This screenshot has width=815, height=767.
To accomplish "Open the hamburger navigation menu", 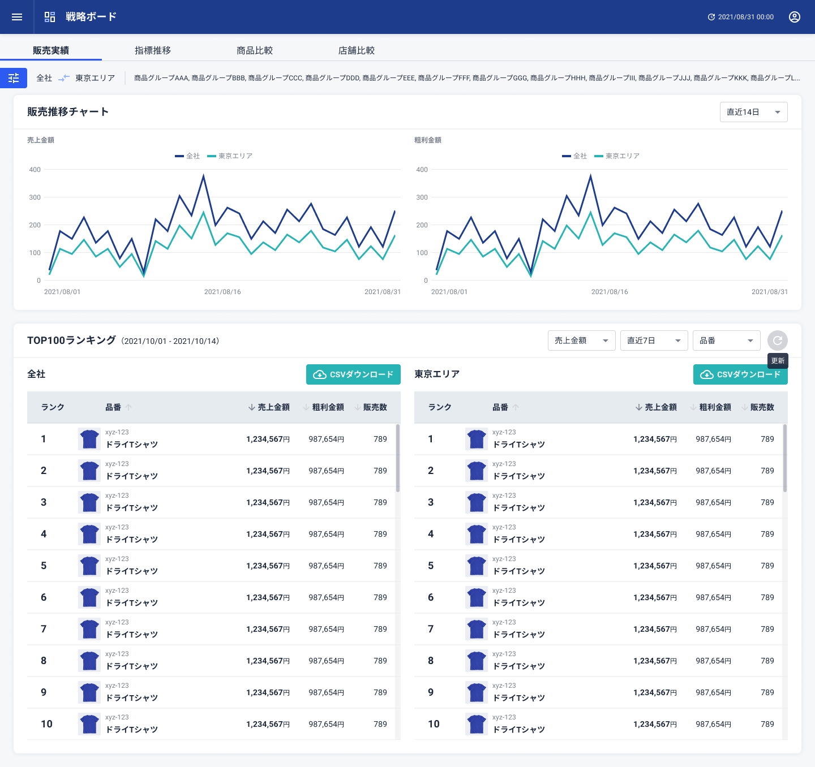I will [x=17, y=17].
